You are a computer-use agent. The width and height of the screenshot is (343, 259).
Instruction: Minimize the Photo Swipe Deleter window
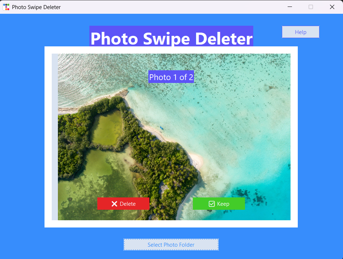[290, 7]
